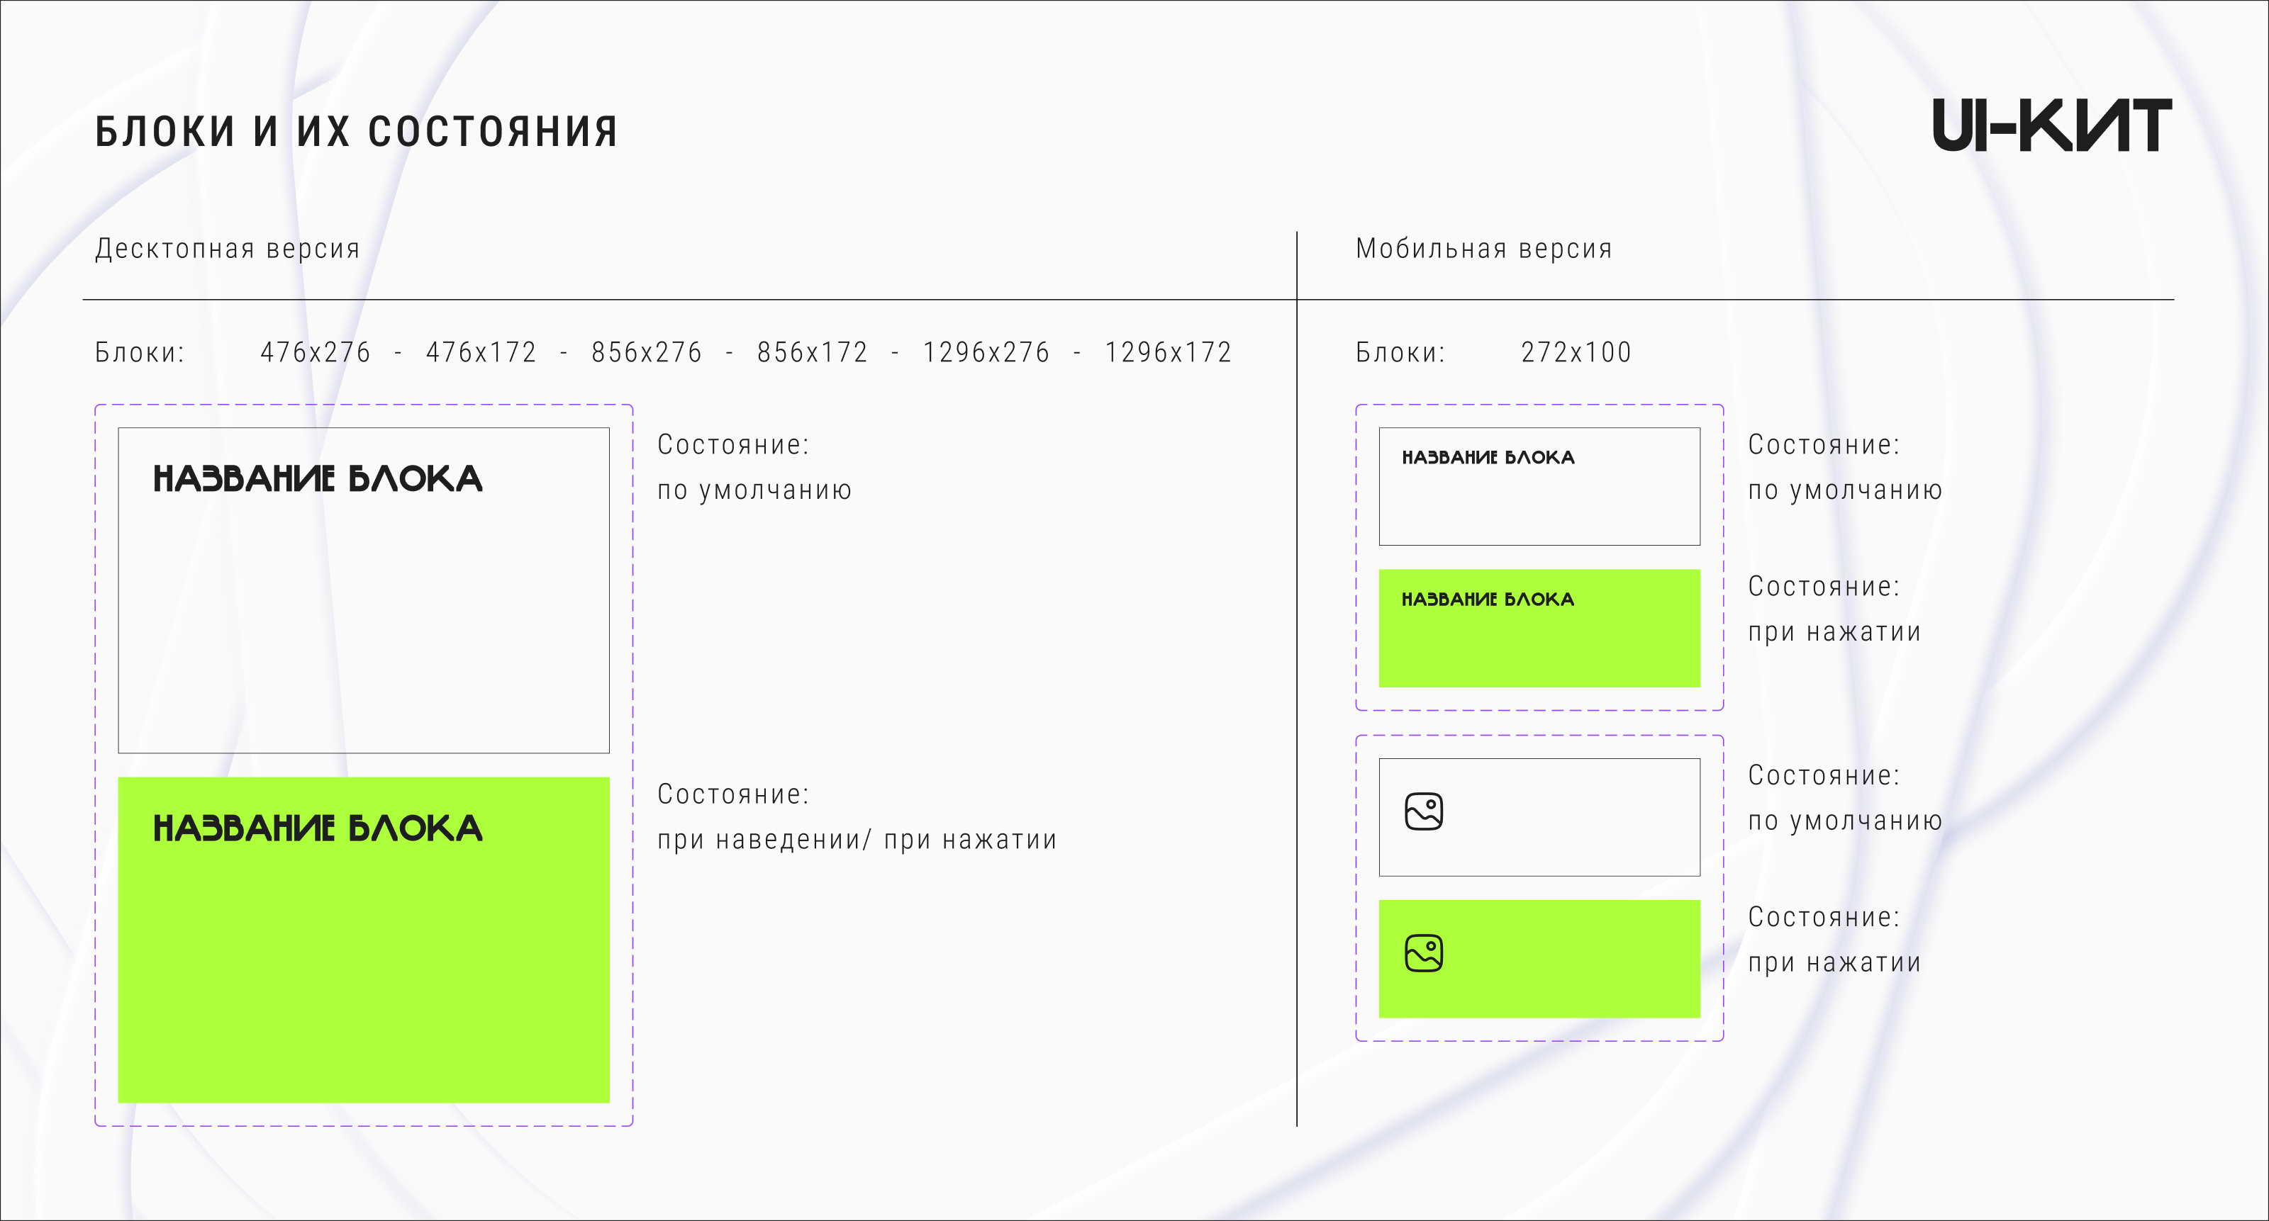Click 'НАЗВАНИЕ БЛОКА' title in white desktop block
Screen dimensions: 2269x1221
pyautogui.click(x=317, y=479)
